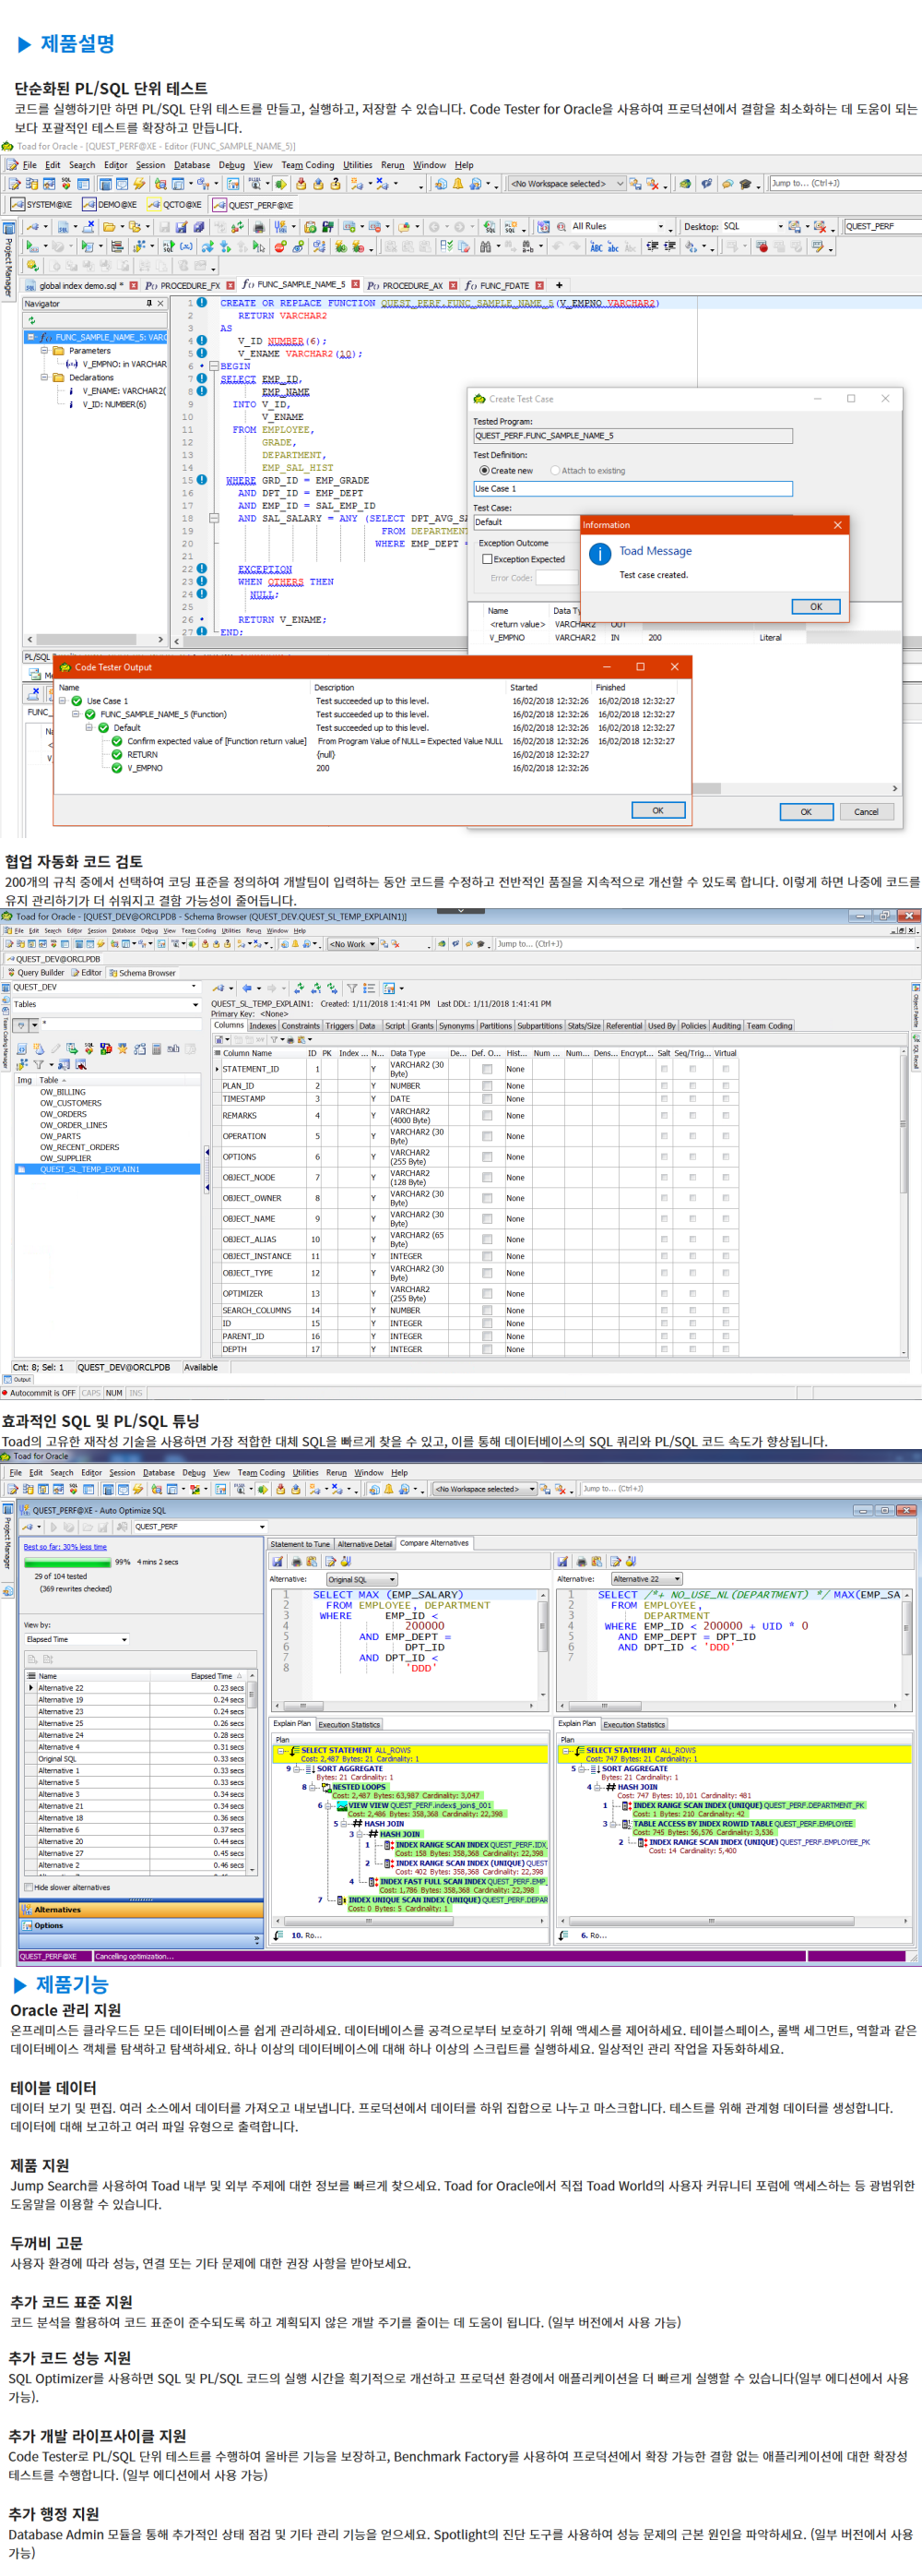
Task: Select the QUEST_SL_TEMP_EXPLAIN1 table row
Action: (108, 1169)
